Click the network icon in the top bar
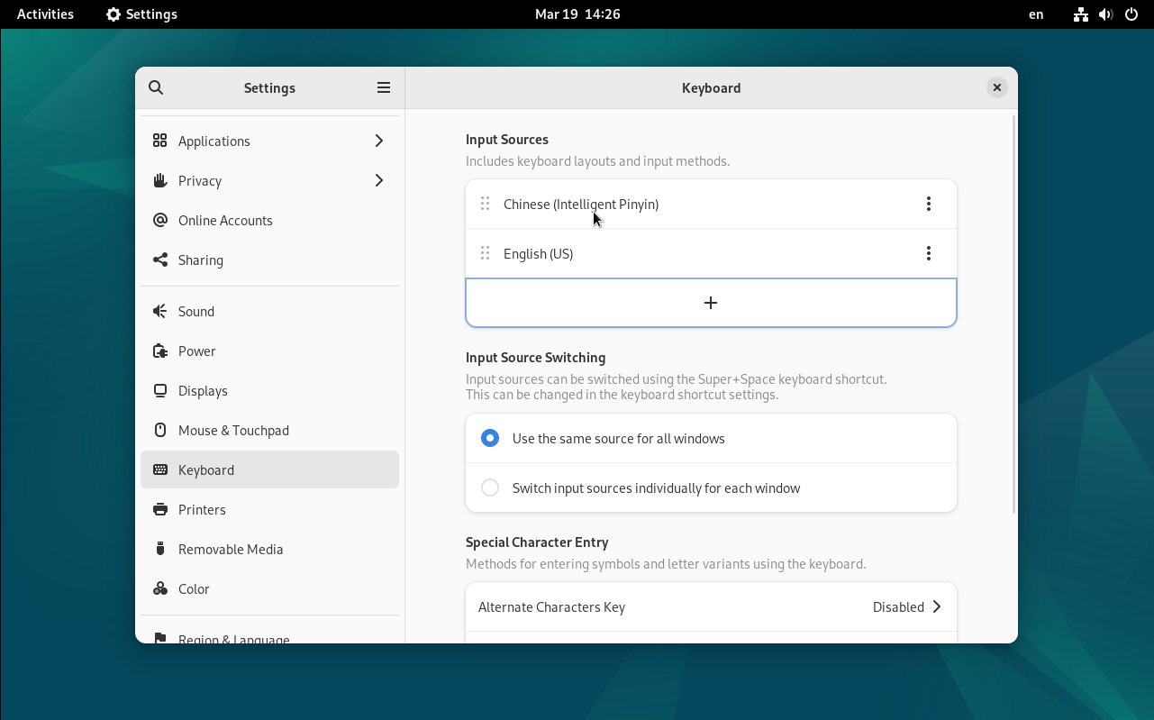The image size is (1154, 720). pos(1080,14)
